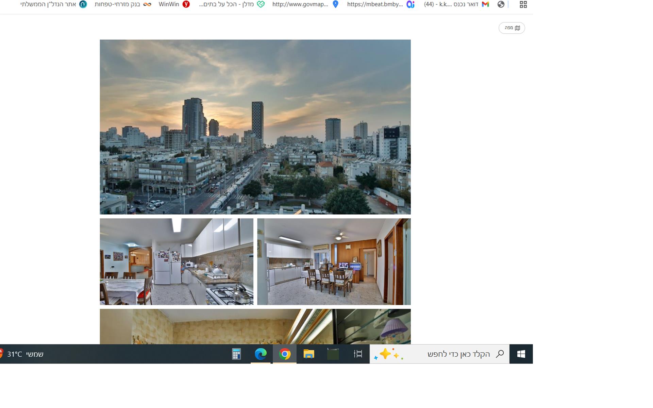Open Task View from the taskbar
653x408 pixels.
(358, 354)
